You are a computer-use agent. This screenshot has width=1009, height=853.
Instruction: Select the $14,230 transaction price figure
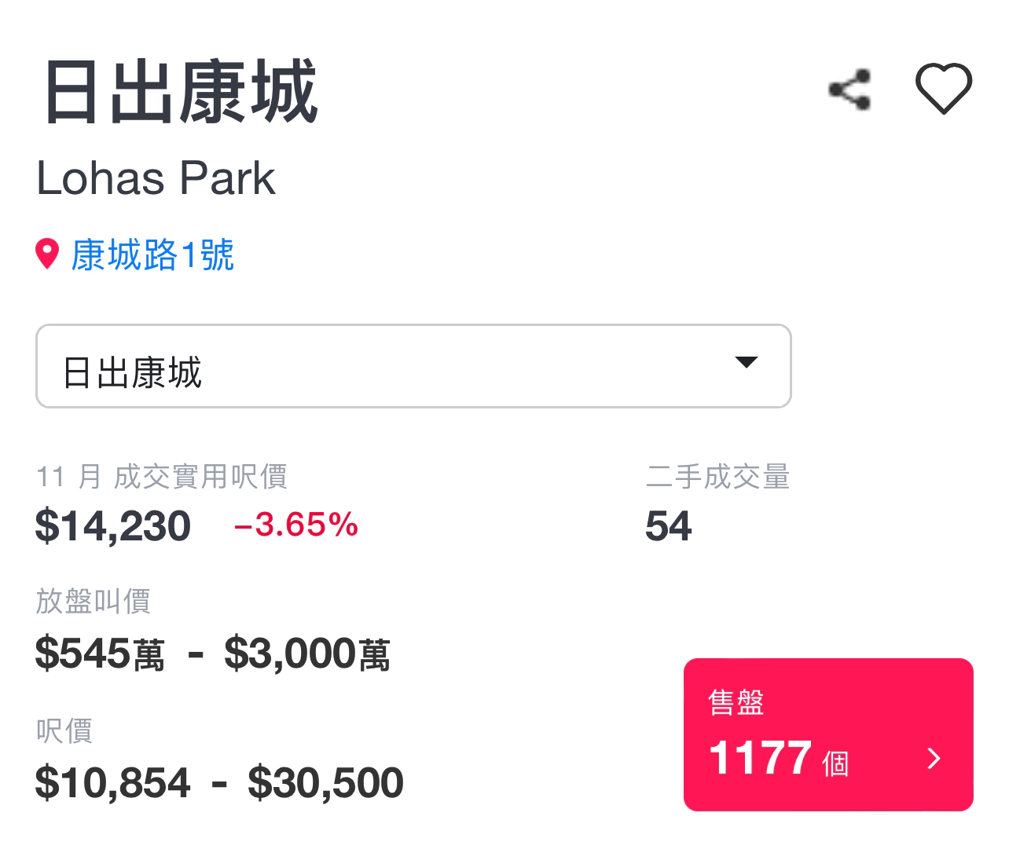[113, 525]
